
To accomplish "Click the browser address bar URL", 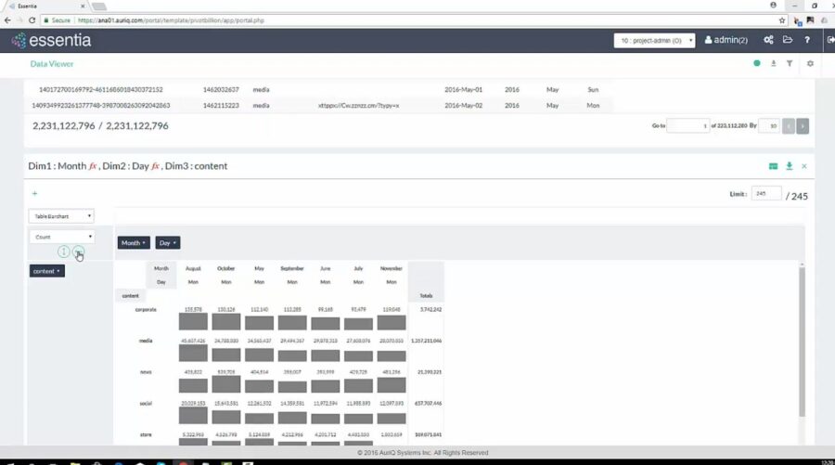I will click(171, 20).
